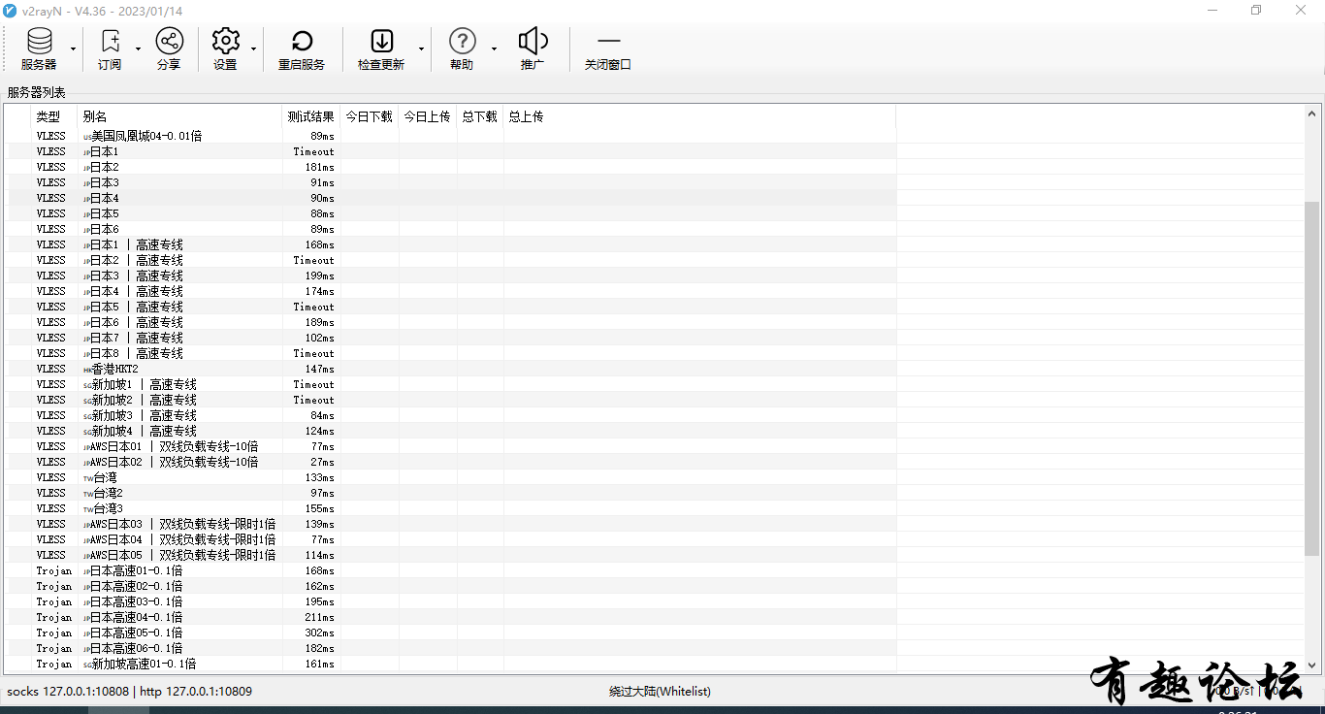The width and height of the screenshot is (1325, 714).
Task: Open the 帮助 (Help) question icon
Action: click(462, 49)
